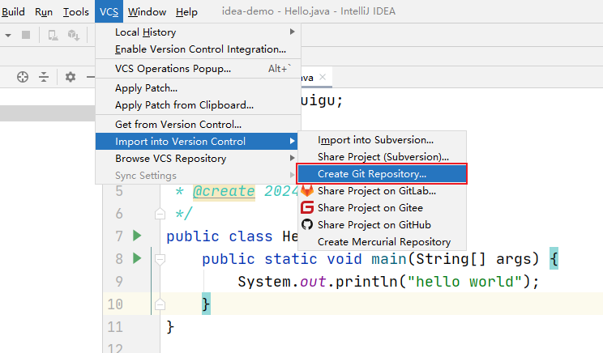Open the project panel settings gear
Image resolution: width=603 pixels, height=353 pixels.
[71, 77]
